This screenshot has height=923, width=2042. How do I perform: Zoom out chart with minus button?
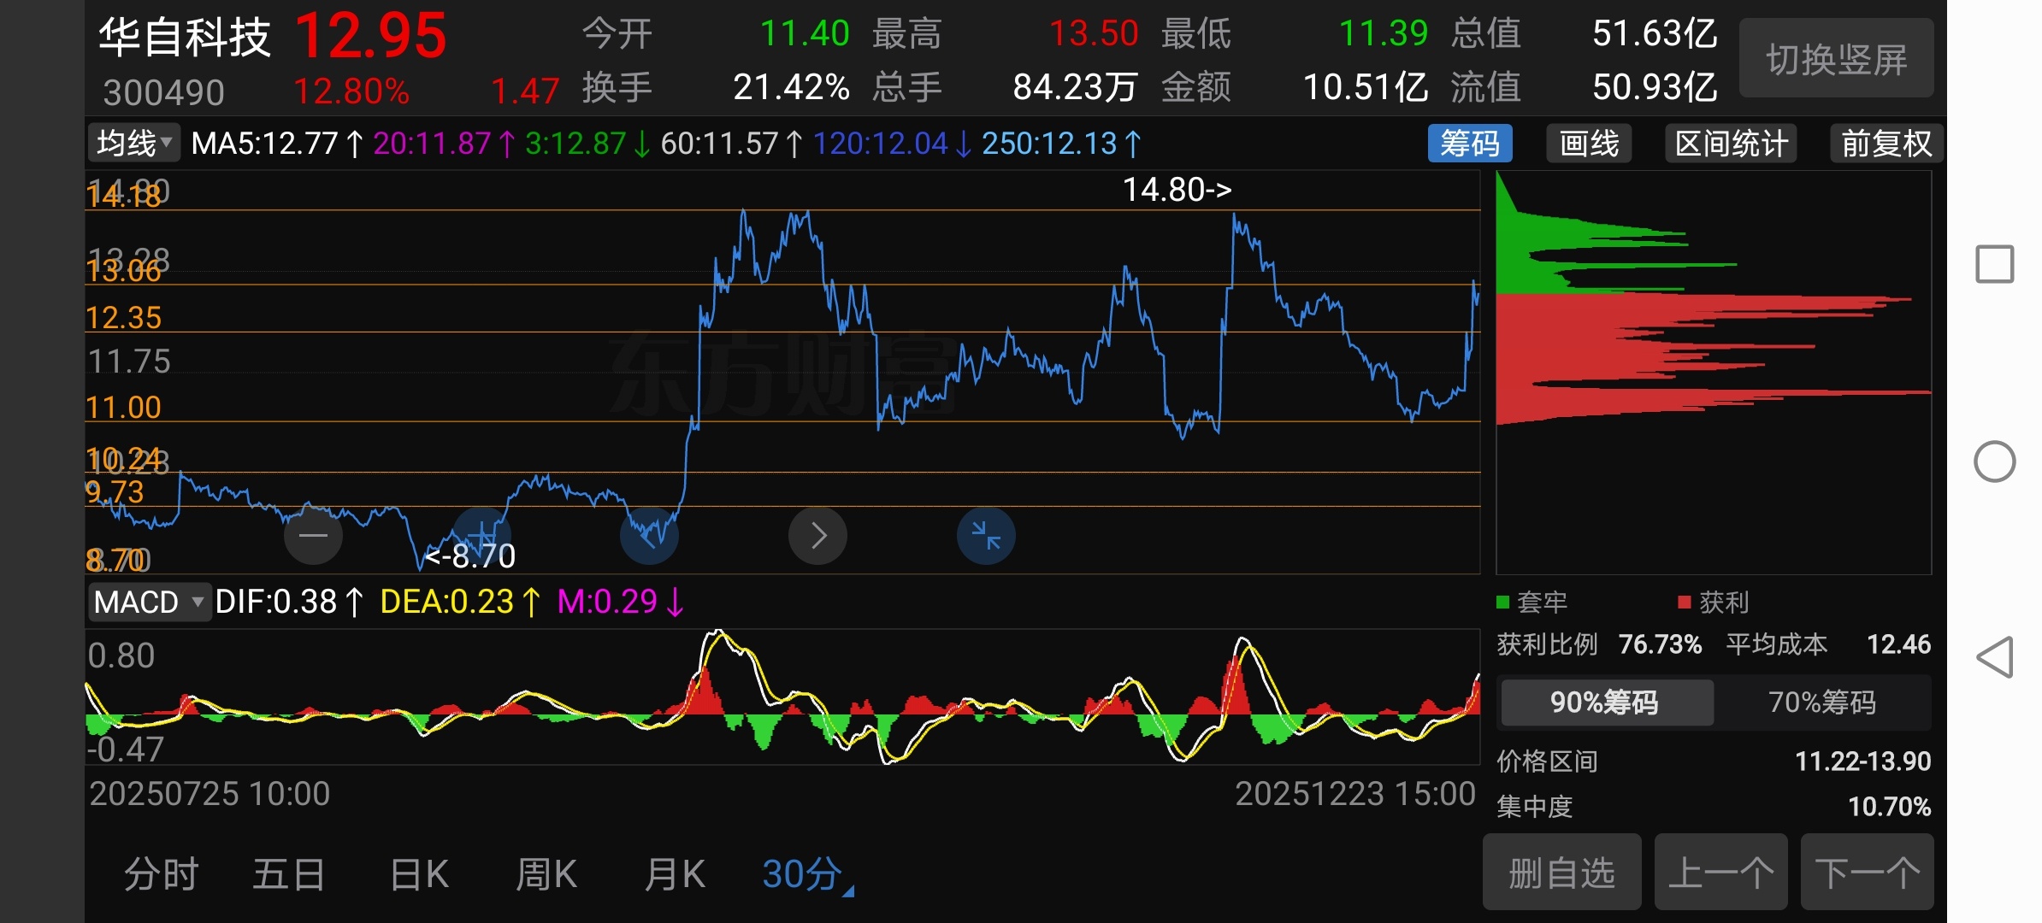click(x=313, y=536)
